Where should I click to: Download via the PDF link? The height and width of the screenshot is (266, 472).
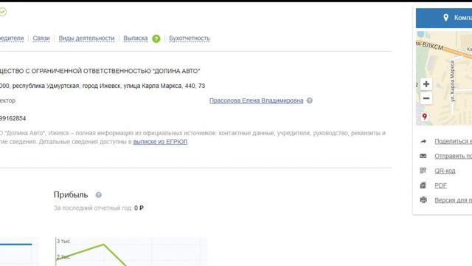441,185
